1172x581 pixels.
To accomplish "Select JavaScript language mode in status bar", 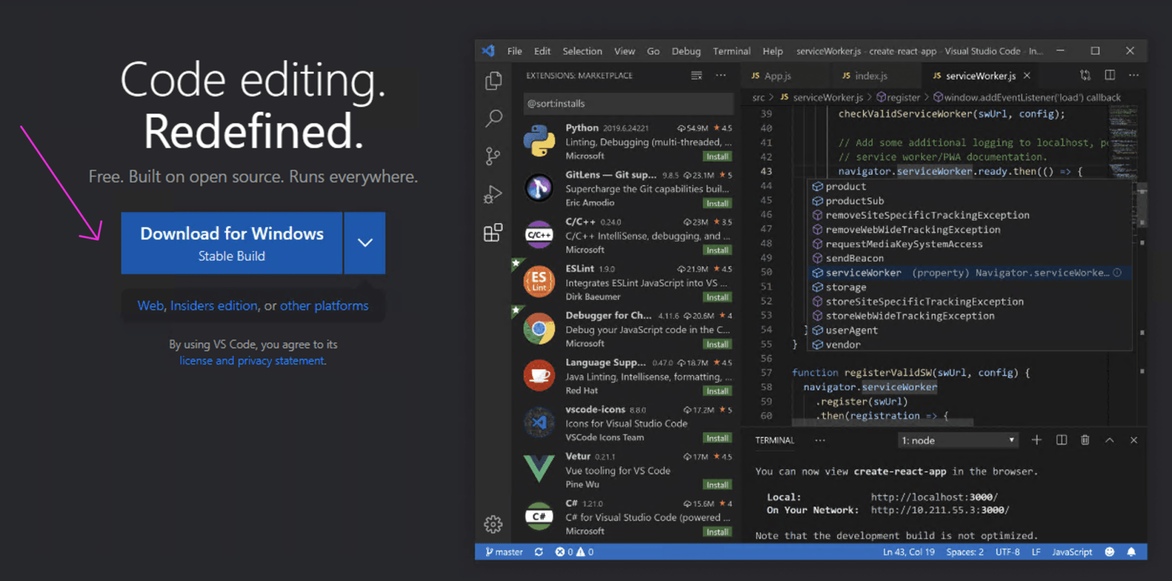I will tap(1071, 552).
